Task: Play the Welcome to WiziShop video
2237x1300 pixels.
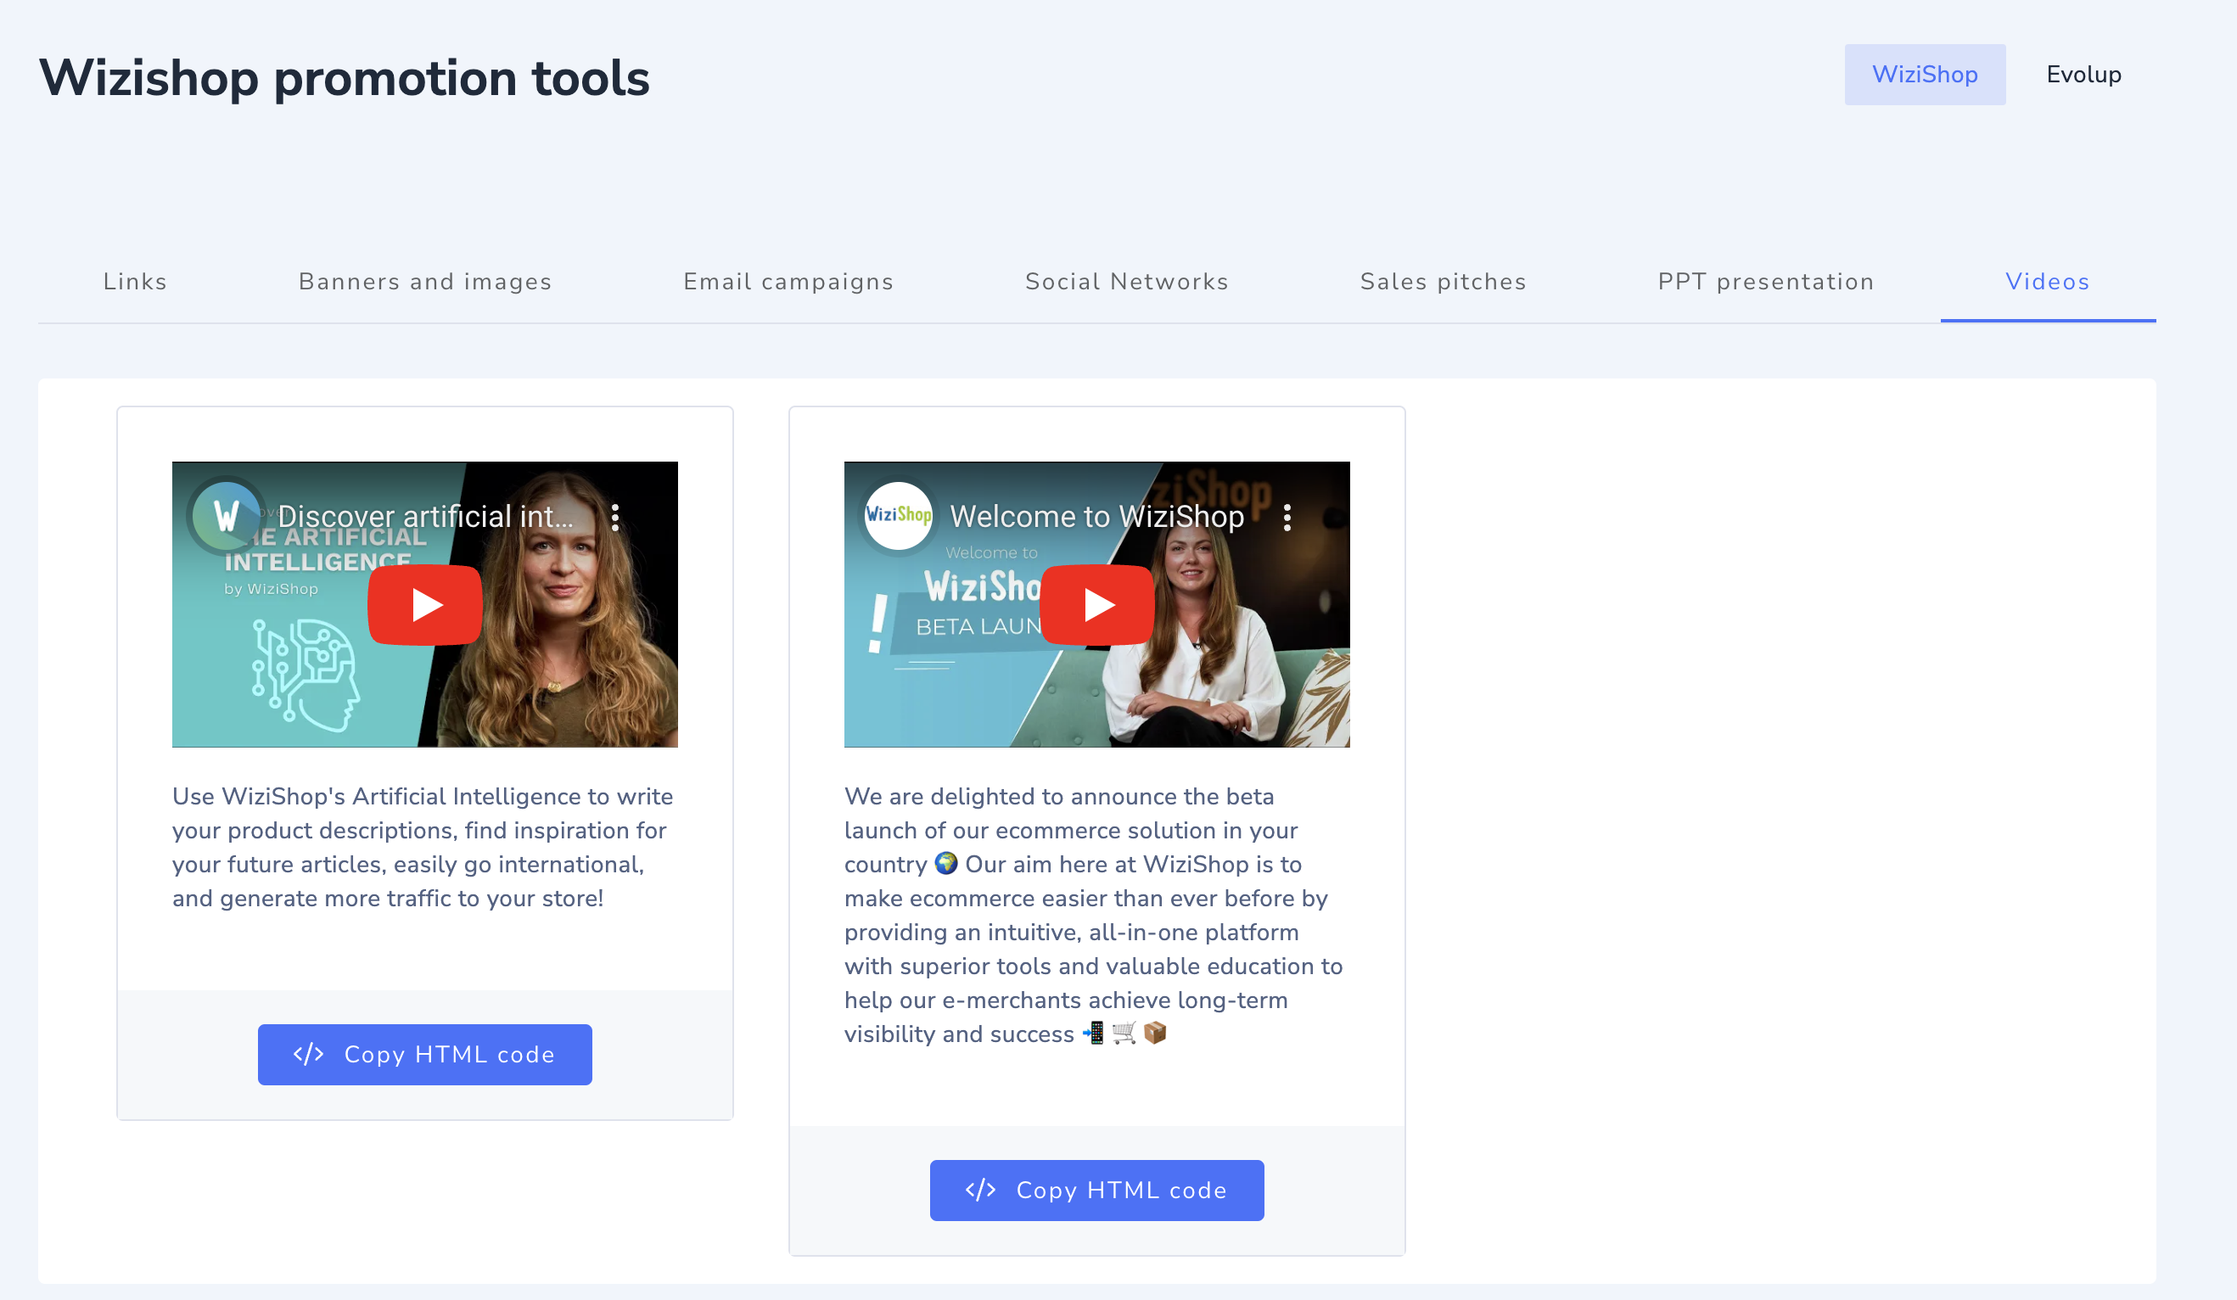Action: (x=1096, y=604)
